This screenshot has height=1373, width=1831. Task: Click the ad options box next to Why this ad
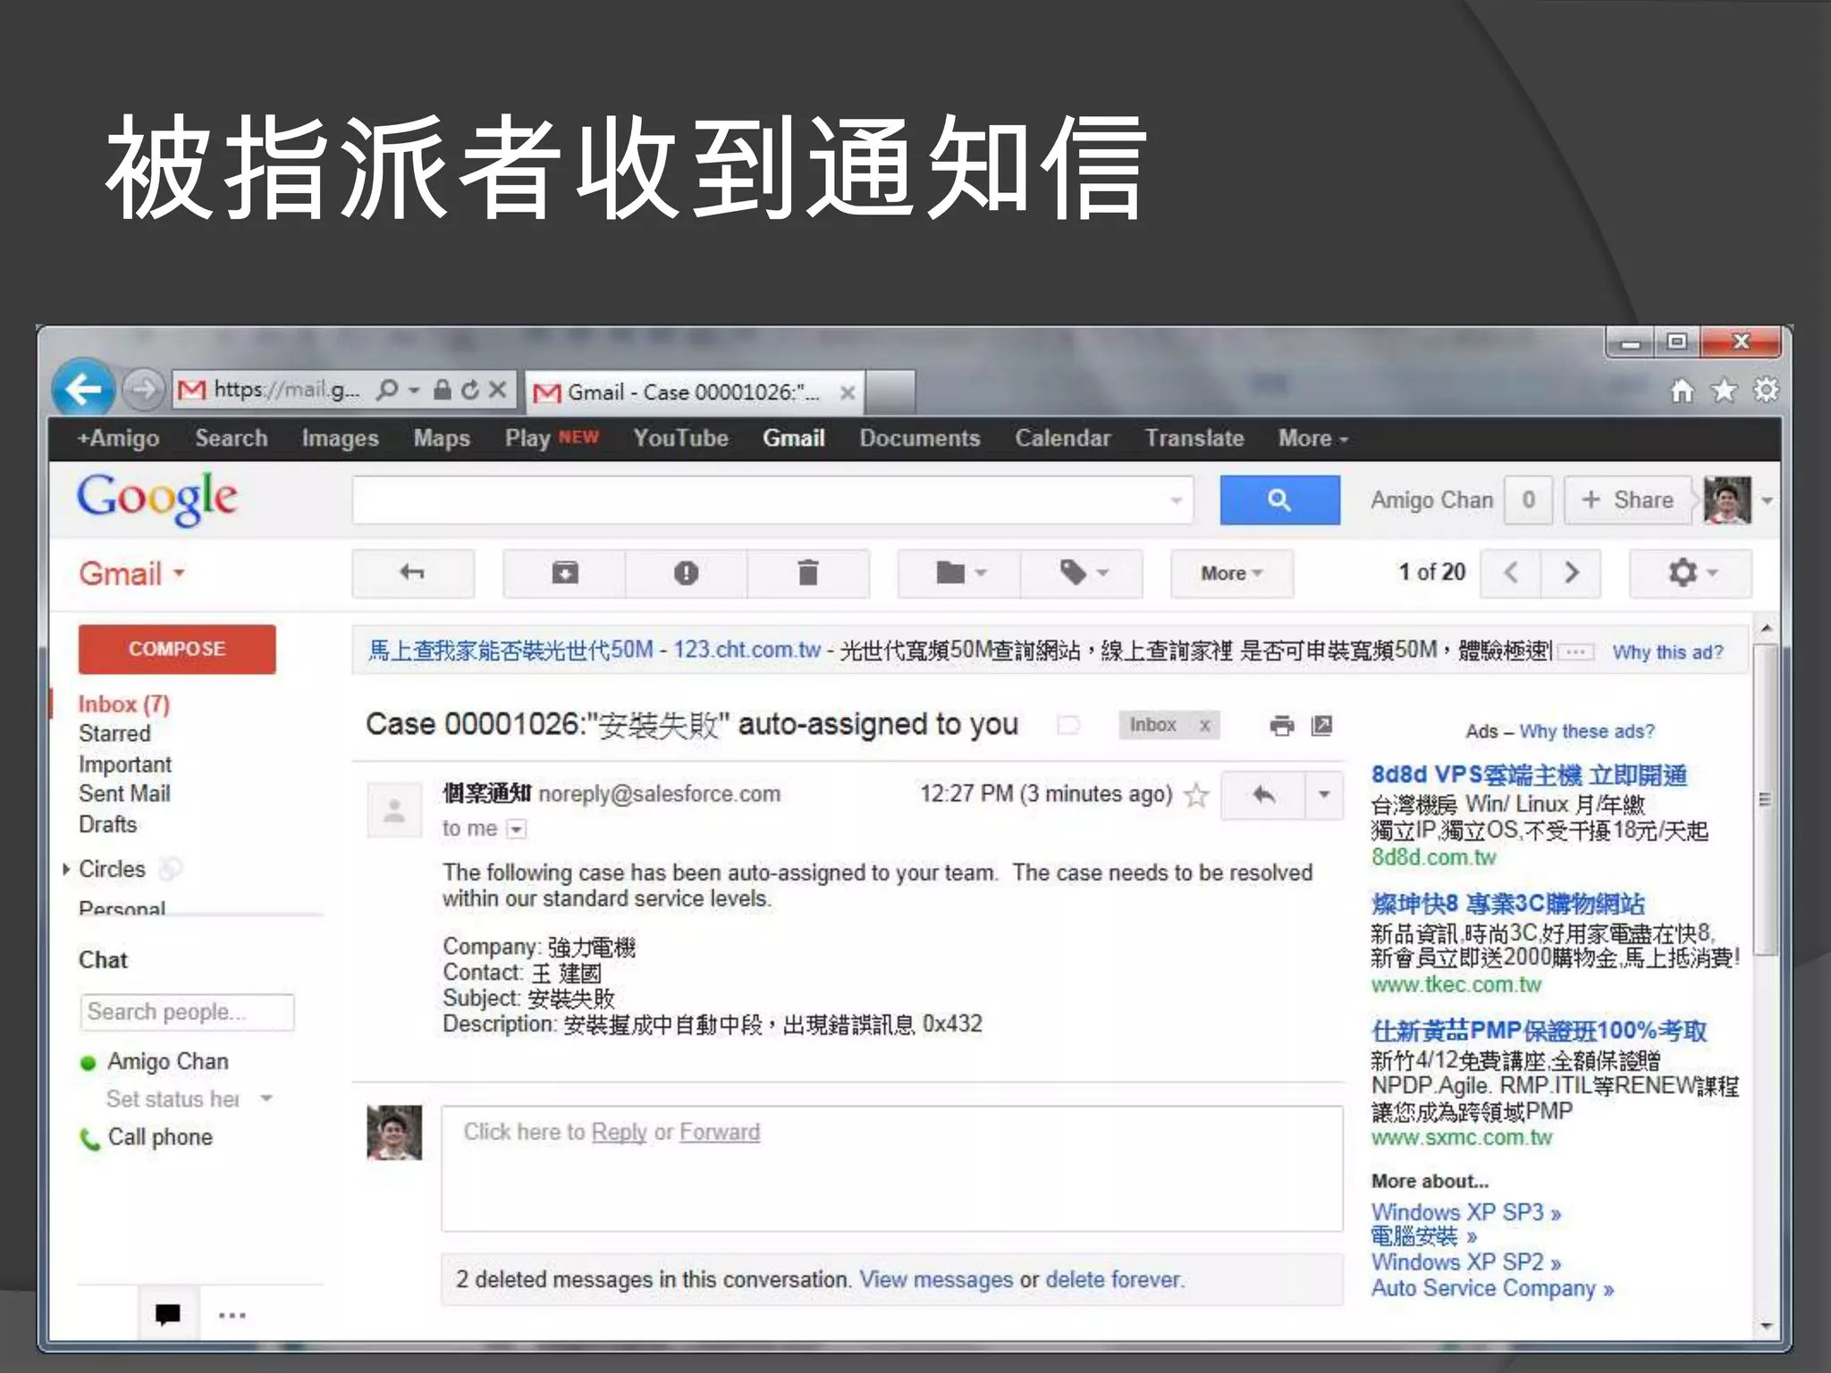click(x=1576, y=652)
